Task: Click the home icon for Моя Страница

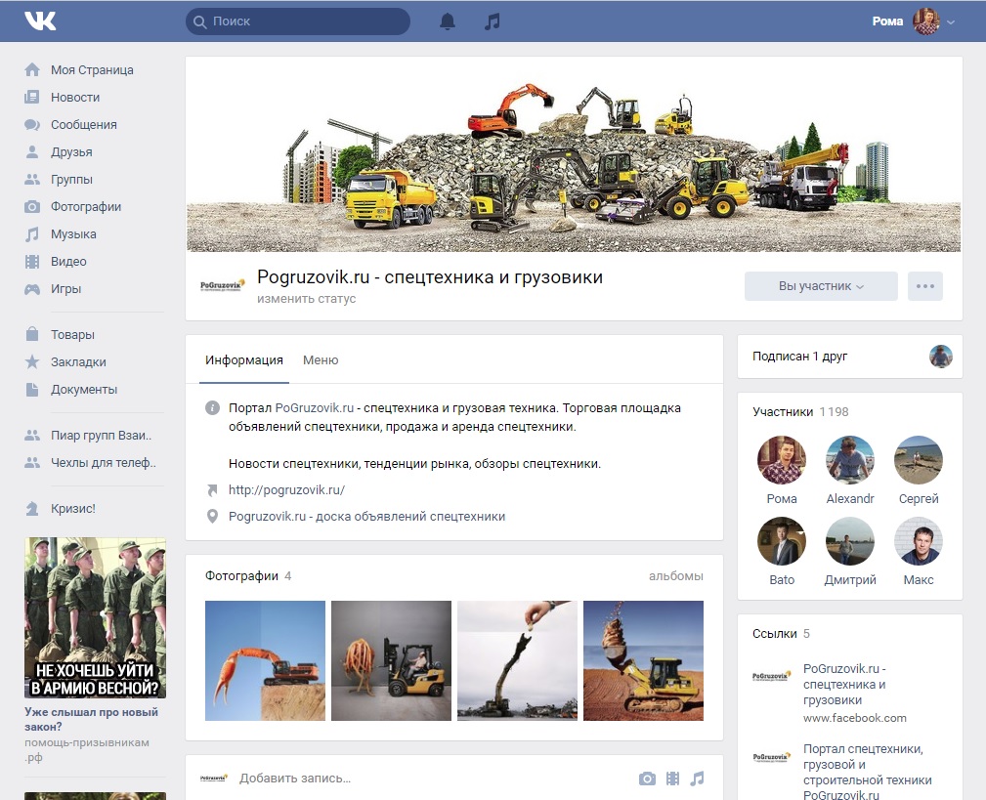Action: coord(32,69)
